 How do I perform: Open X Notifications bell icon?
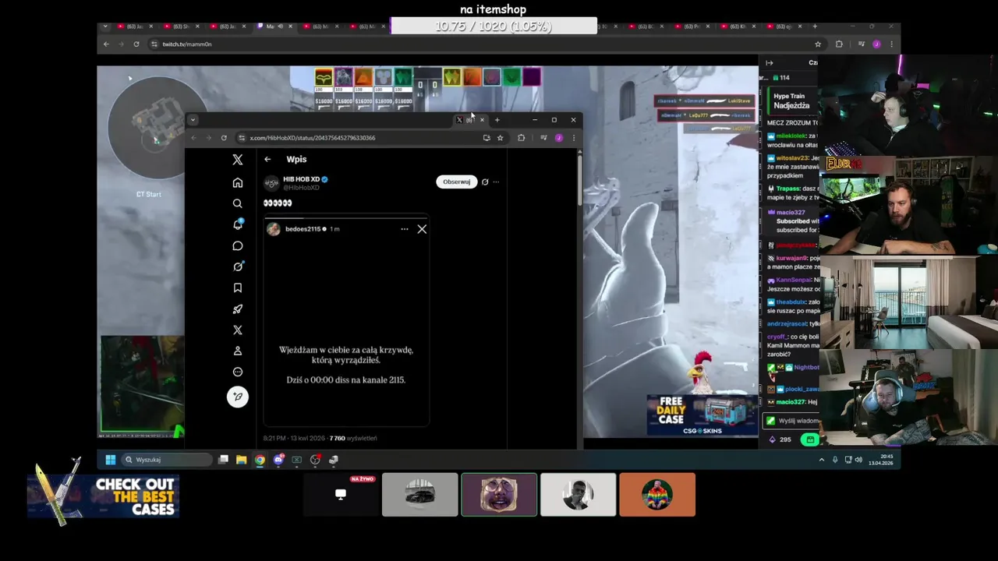click(x=238, y=224)
